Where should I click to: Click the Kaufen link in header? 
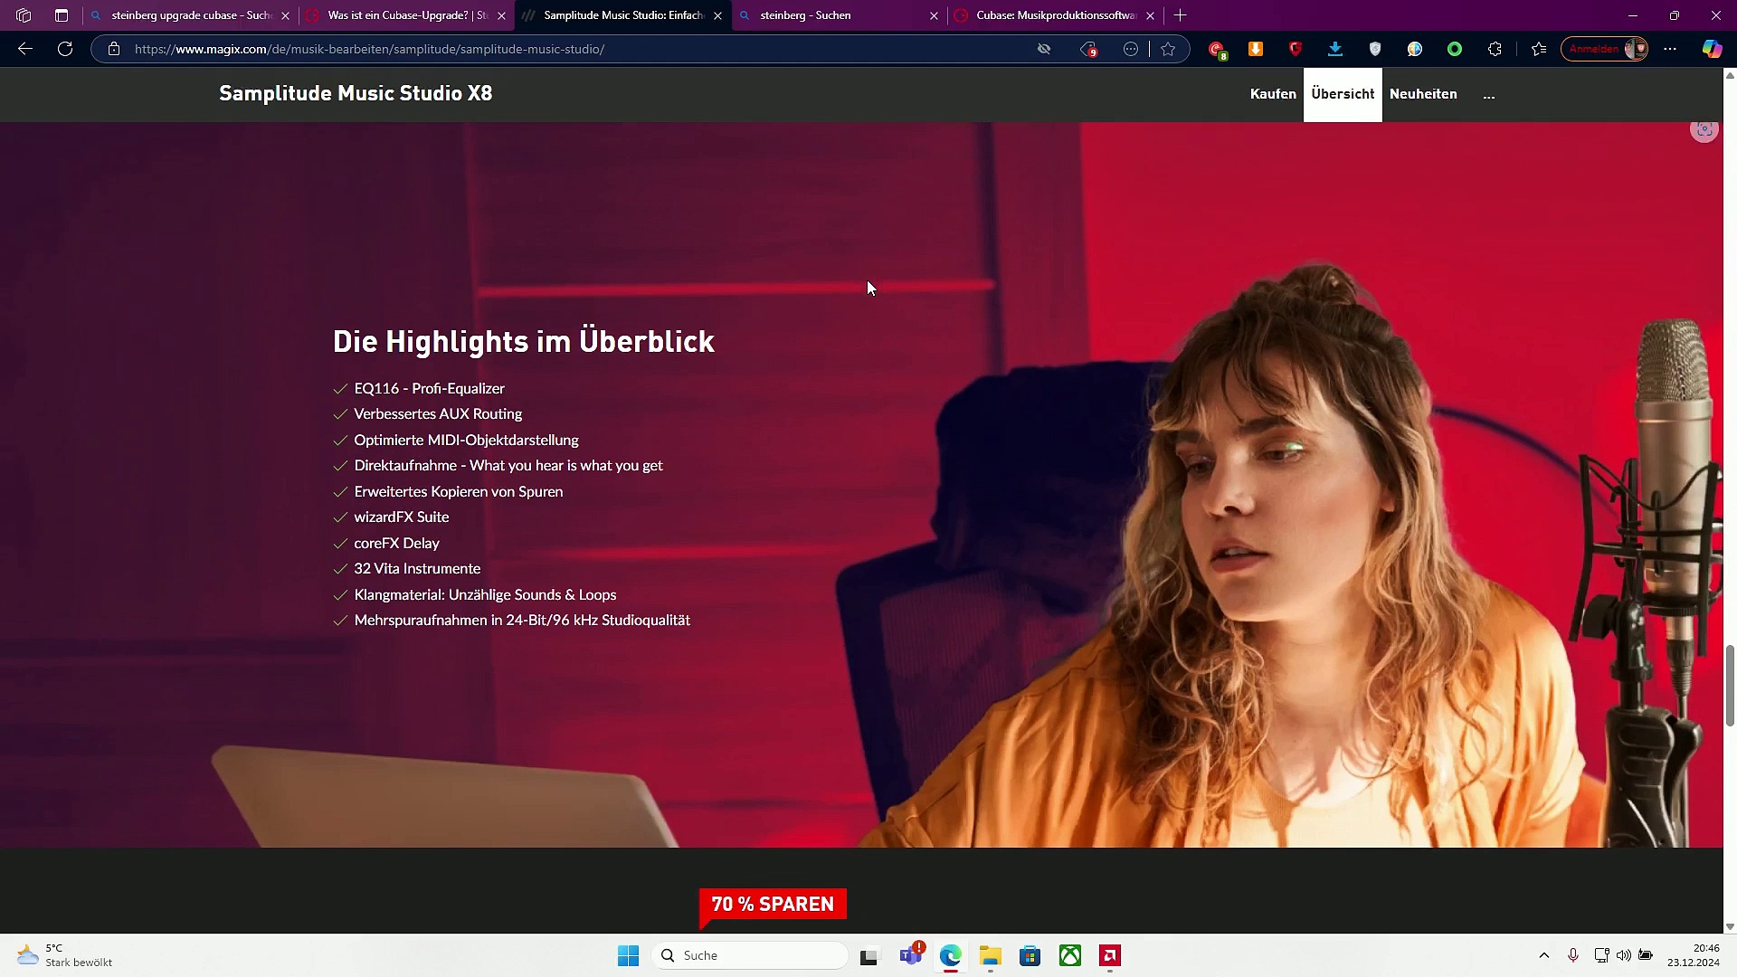pyautogui.click(x=1273, y=94)
